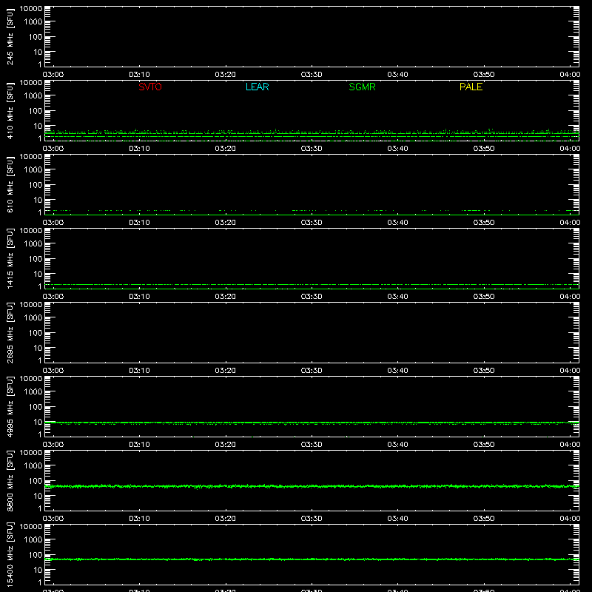Click 04:00 tick under the 245 MHz panel
Image resolution: width=592 pixels, height=592 pixels.
(x=570, y=75)
